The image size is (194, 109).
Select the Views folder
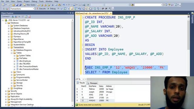pyautogui.click(x=18, y=72)
